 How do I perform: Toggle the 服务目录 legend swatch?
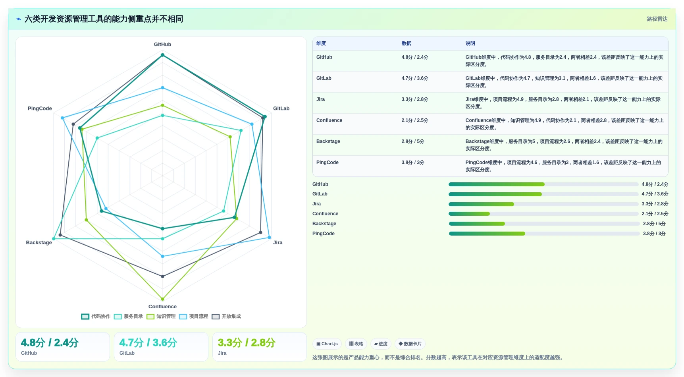coord(118,317)
